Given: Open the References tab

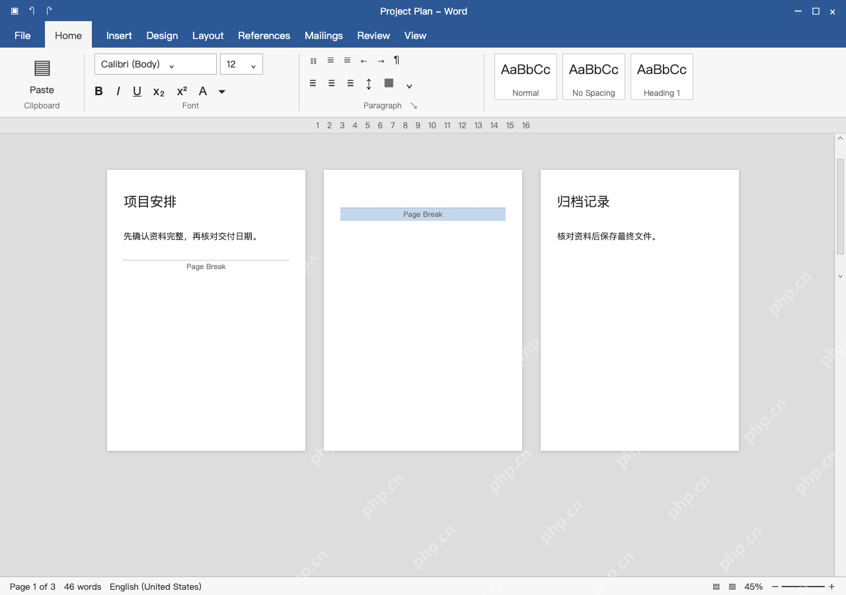Looking at the screenshot, I should click(264, 36).
